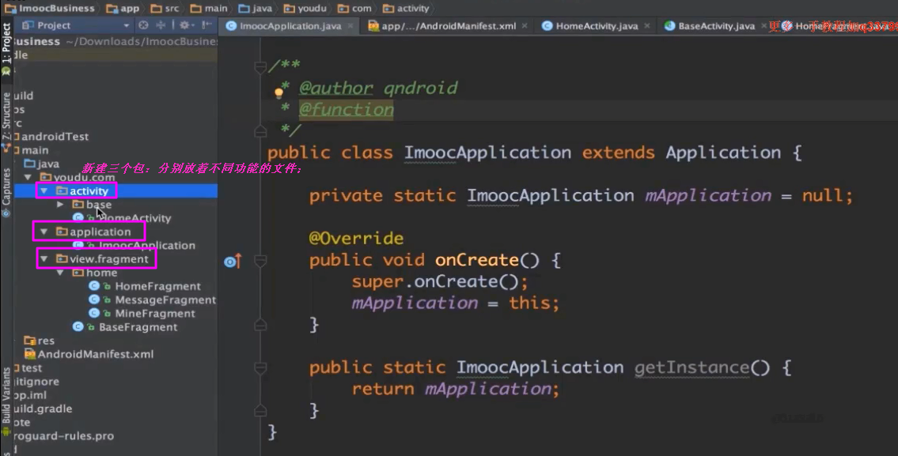Image resolution: width=898 pixels, height=456 pixels.
Task: Open the Captures tool window tab
Action: (x=6, y=193)
